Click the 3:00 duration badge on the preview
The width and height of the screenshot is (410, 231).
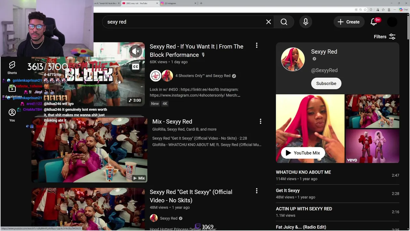coord(135,100)
